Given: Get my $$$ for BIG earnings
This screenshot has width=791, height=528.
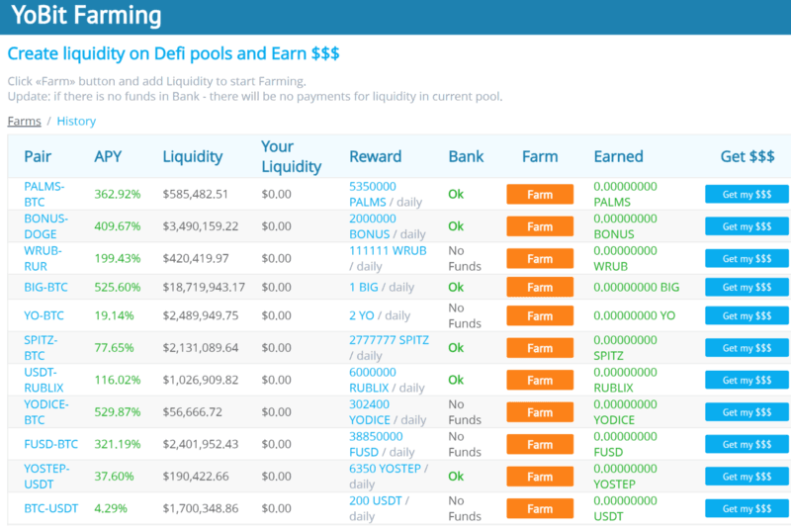Looking at the screenshot, I should pos(747,287).
